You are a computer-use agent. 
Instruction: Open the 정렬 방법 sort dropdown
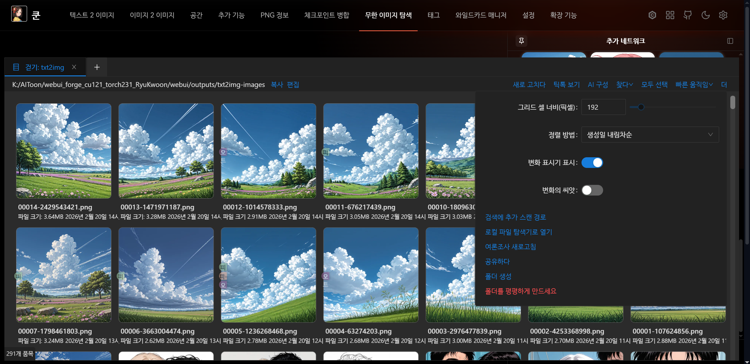[x=650, y=135]
